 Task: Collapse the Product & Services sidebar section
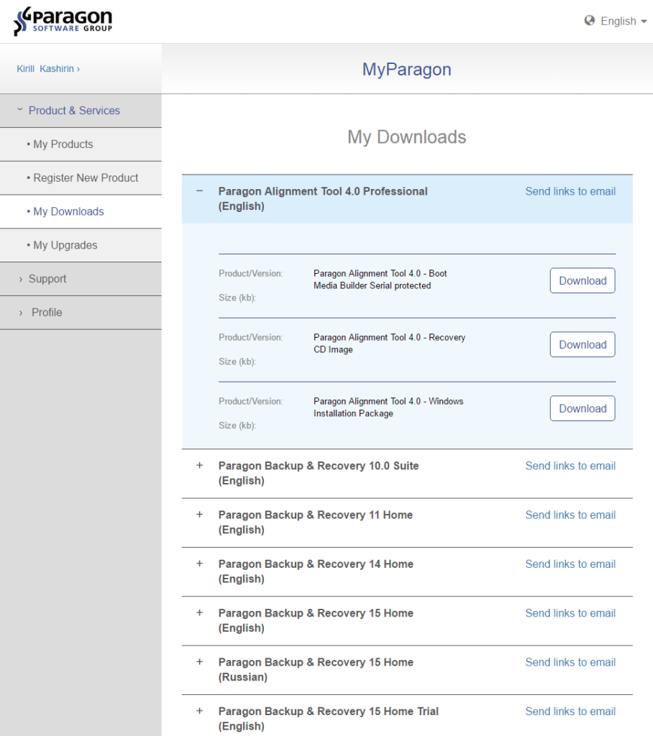74,110
